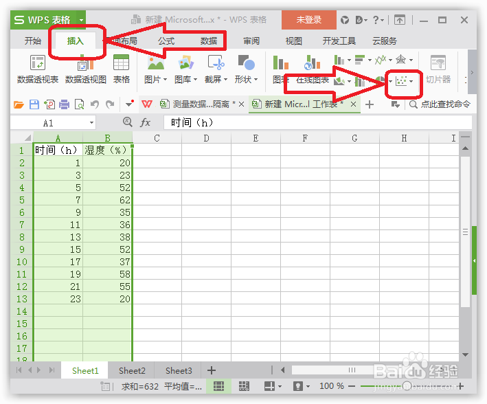487x404 pixels.
Task: Click the print preview icon
Action: 80,104
